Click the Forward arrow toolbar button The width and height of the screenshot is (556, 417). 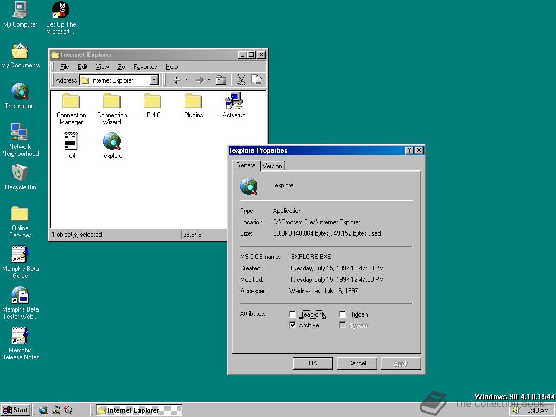[x=200, y=80]
